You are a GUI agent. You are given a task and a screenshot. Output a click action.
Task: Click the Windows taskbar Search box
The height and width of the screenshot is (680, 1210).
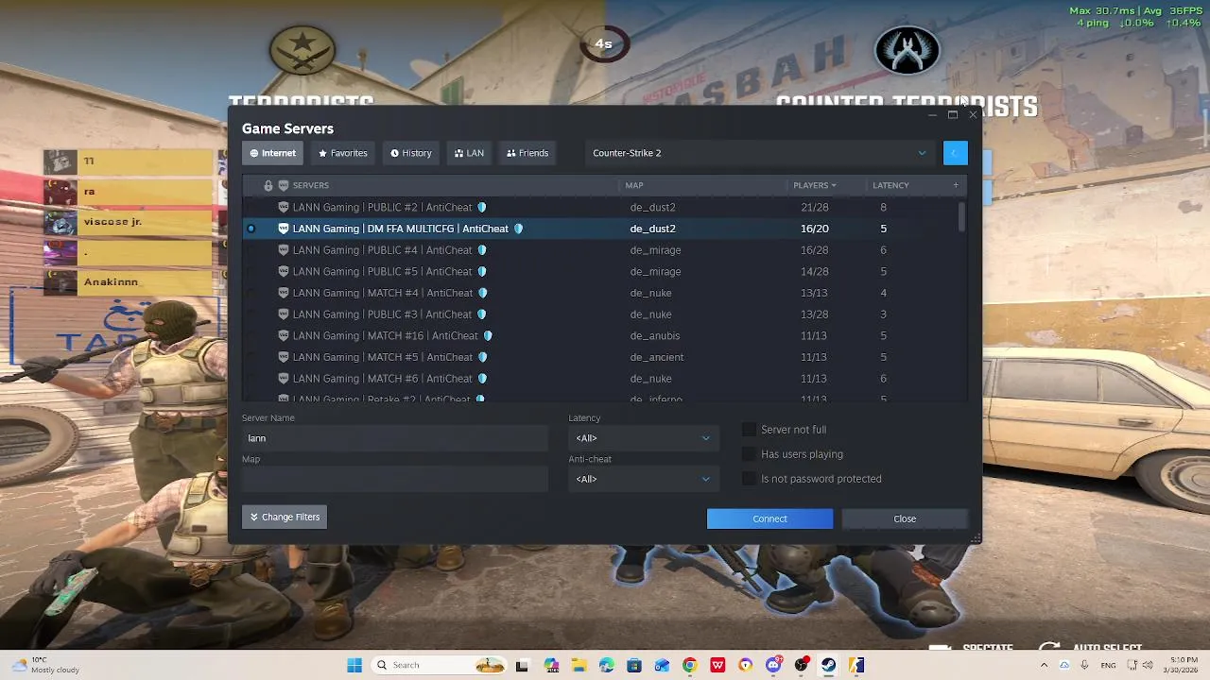pyautogui.click(x=440, y=665)
